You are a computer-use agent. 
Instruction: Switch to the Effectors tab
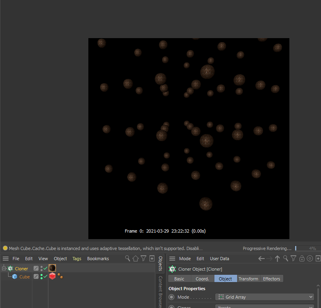pyautogui.click(x=271, y=279)
